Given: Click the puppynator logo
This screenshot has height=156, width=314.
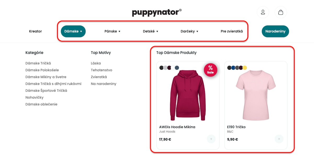Looking at the screenshot, I should 156,12.
